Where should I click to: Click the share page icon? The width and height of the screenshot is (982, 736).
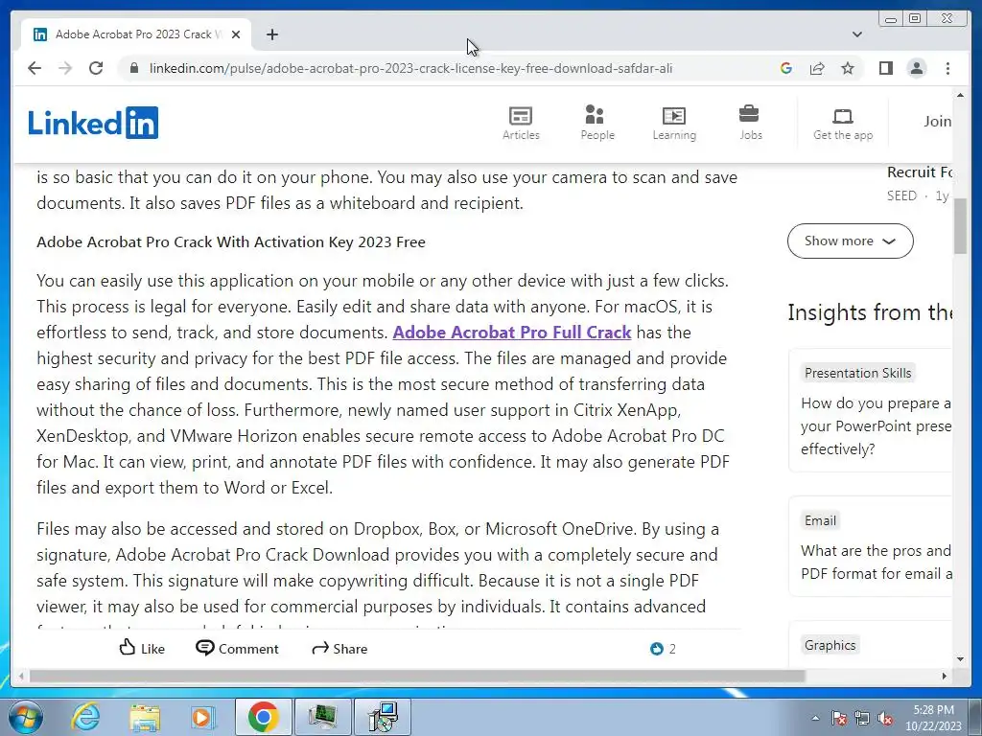[817, 68]
